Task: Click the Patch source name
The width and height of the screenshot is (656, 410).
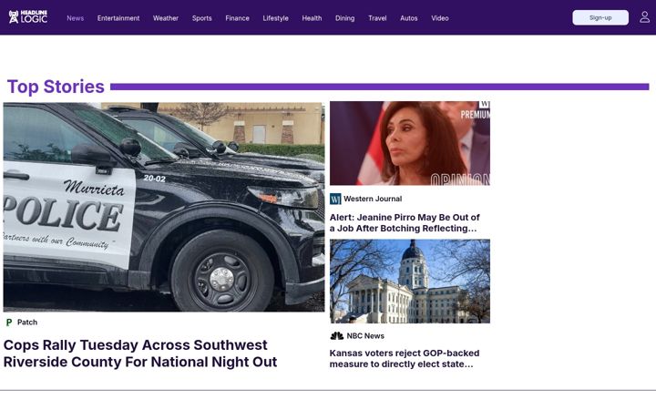Action: tap(27, 323)
